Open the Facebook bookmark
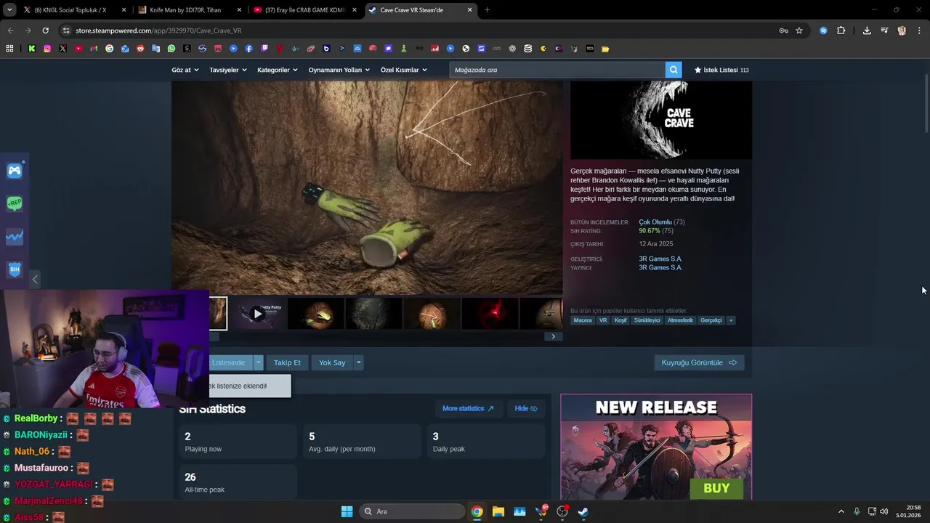The width and height of the screenshot is (930, 523). [248, 49]
